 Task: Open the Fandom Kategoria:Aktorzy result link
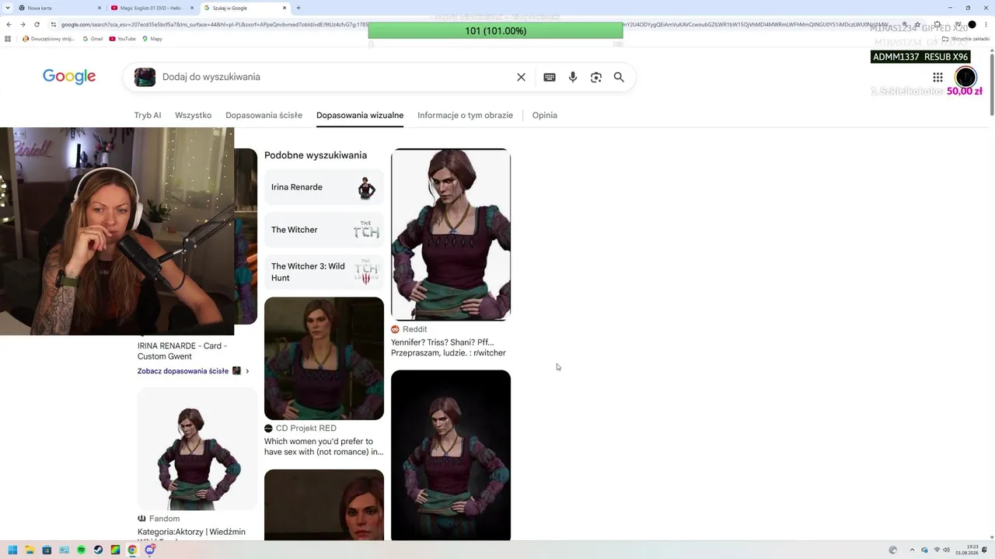pyautogui.click(x=191, y=532)
